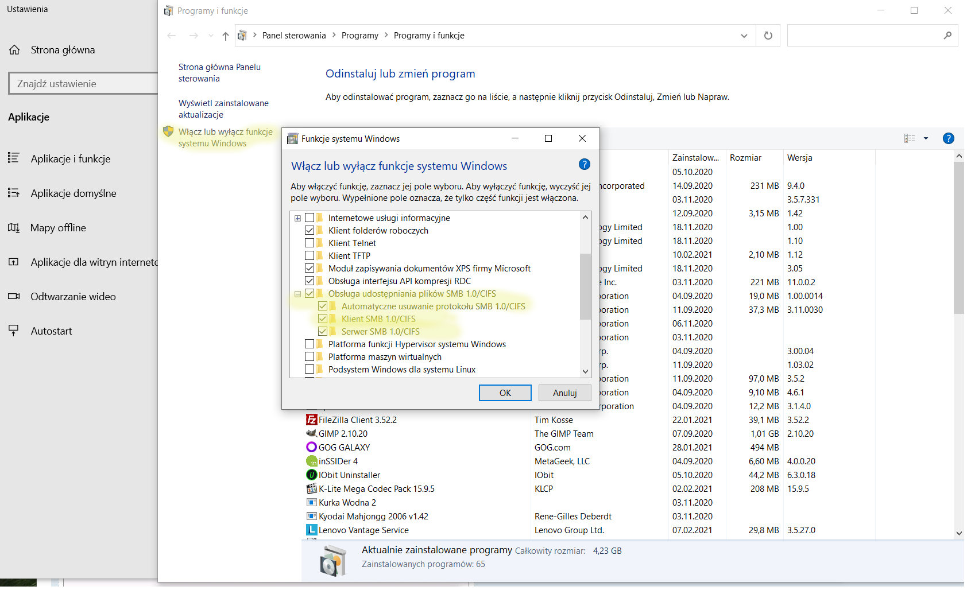The width and height of the screenshot is (971, 594).
Task: Uncheck Automatyczne usuwanie protokołu SMB 1.0/CIFS
Action: tap(323, 306)
